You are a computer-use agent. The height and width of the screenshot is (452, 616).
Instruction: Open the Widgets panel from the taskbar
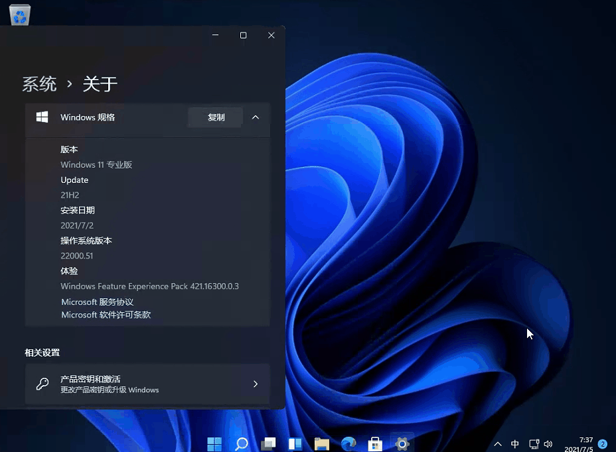295,443
